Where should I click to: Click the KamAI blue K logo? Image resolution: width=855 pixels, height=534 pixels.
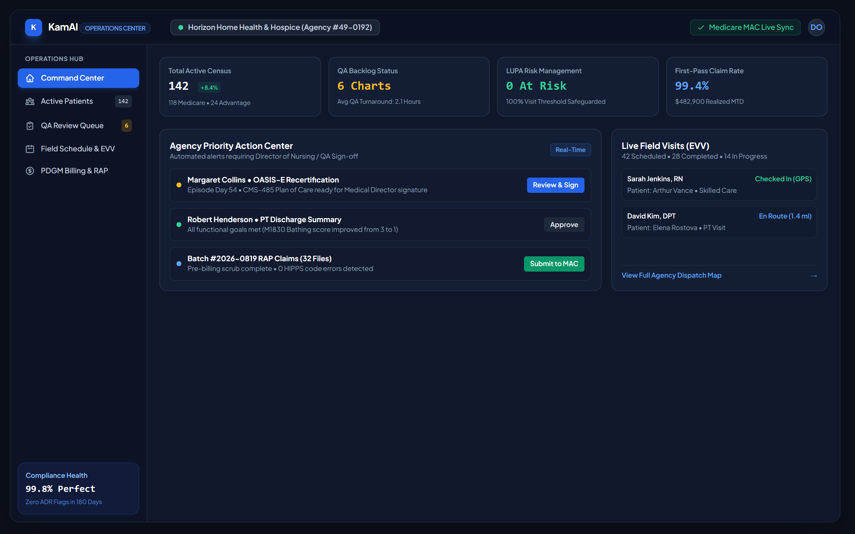click(34, 27)
